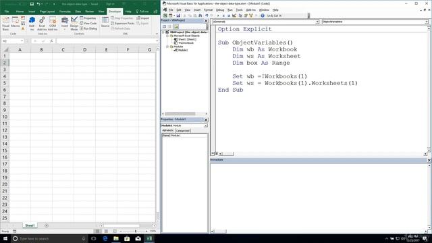
Task: Open Microsoft Edge from the taskbar
Action: click(x=105, y=238)
